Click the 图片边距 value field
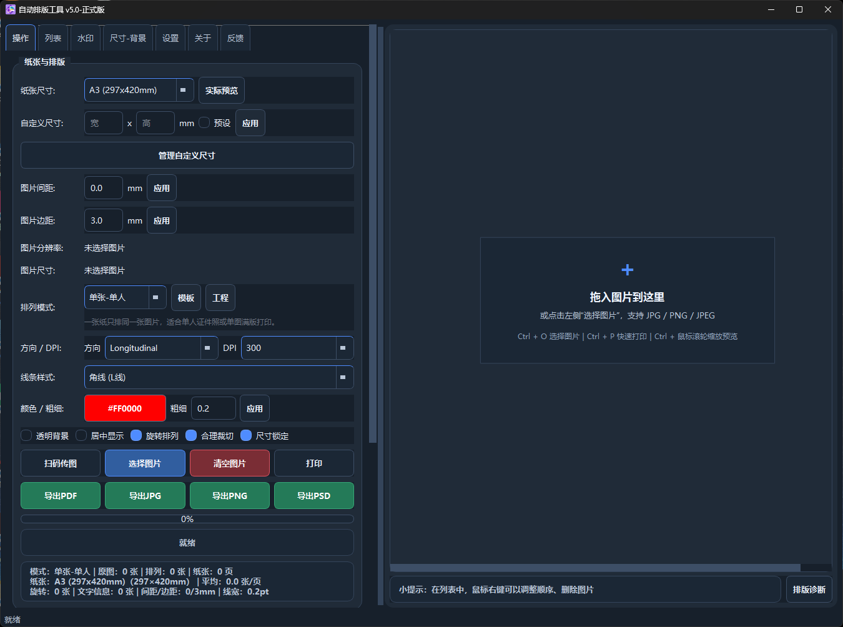 tap(104, 220)
